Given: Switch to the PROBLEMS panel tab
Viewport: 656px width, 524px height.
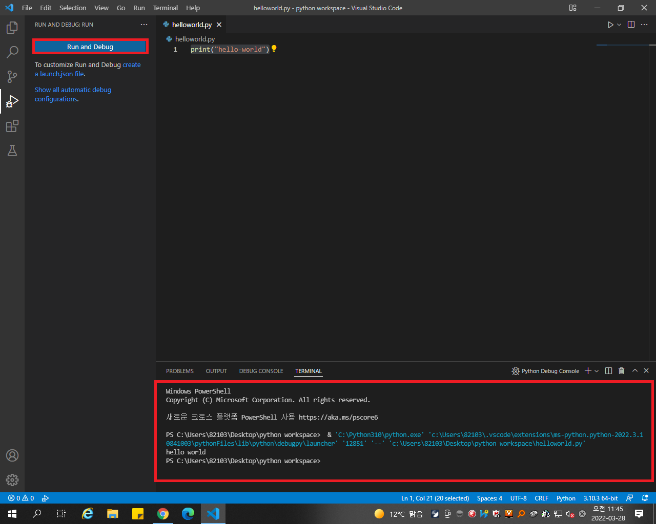Looking at the screenshot, I should pos(180,371).
